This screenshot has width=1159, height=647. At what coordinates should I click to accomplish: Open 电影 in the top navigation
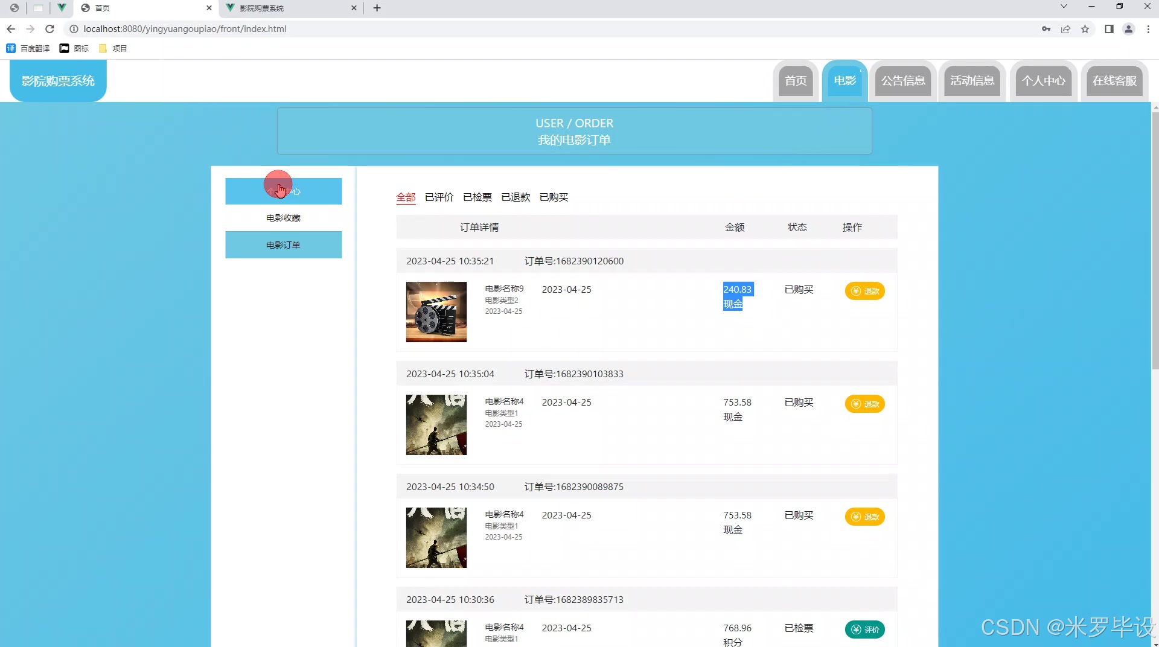pos(845,81)
